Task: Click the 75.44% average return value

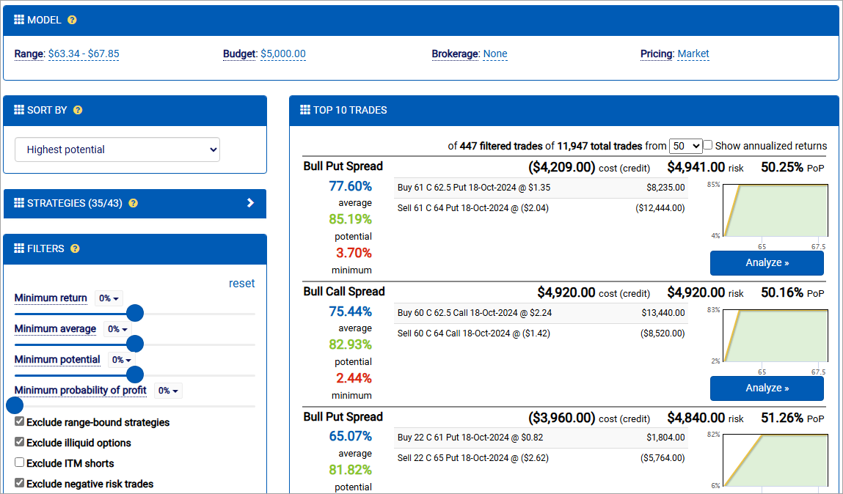Action: pyautogui.click(x=351, y=311)
